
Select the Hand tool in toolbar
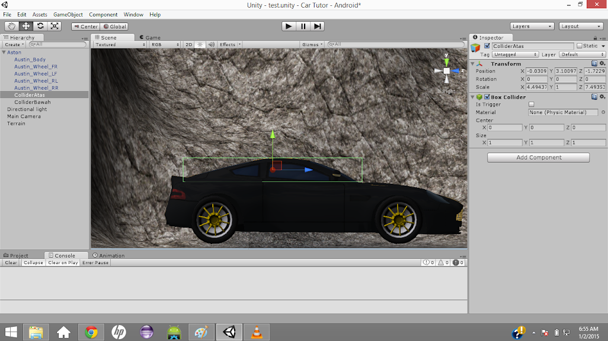(12, 26)
